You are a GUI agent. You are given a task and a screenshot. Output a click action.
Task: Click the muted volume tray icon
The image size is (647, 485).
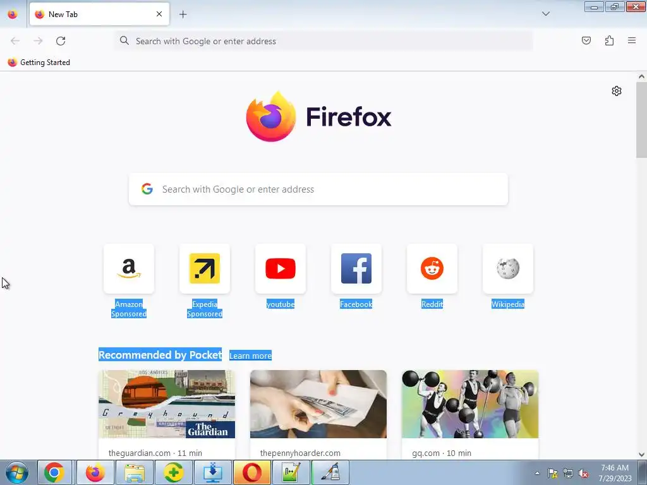(x=583, y=473)
